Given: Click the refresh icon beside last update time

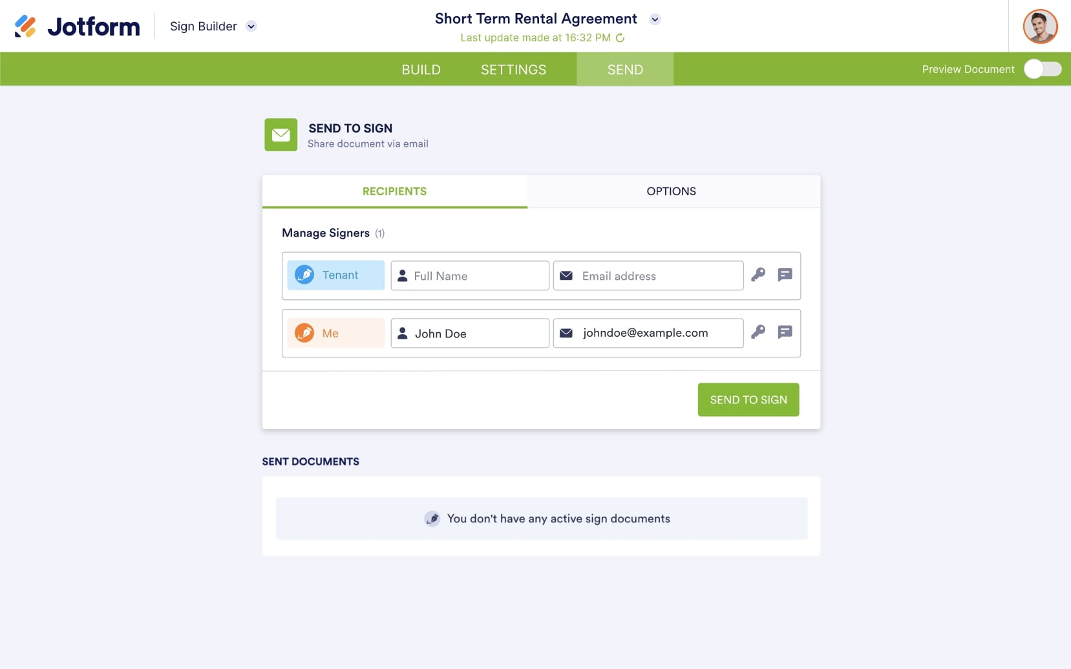Looking at the screenshot, I should pyautogui.click(x=621, y=37).
